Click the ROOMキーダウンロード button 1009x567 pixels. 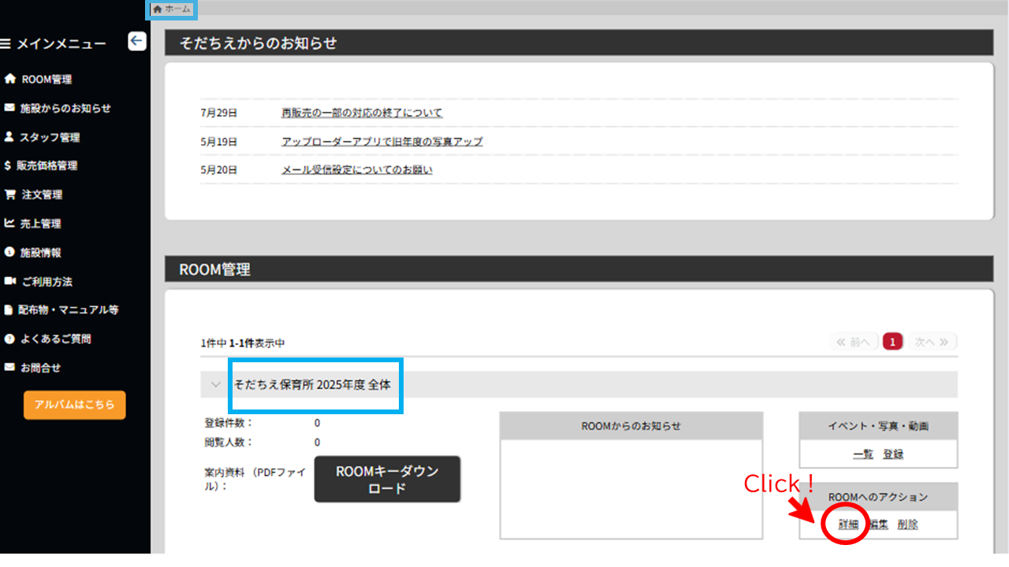(387, 479)
